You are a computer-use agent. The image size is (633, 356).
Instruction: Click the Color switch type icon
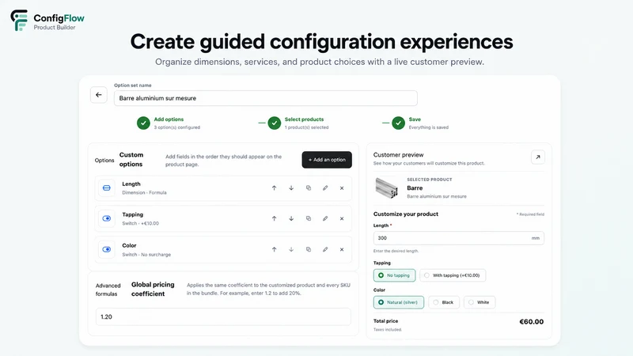click(x=107, y=249)
